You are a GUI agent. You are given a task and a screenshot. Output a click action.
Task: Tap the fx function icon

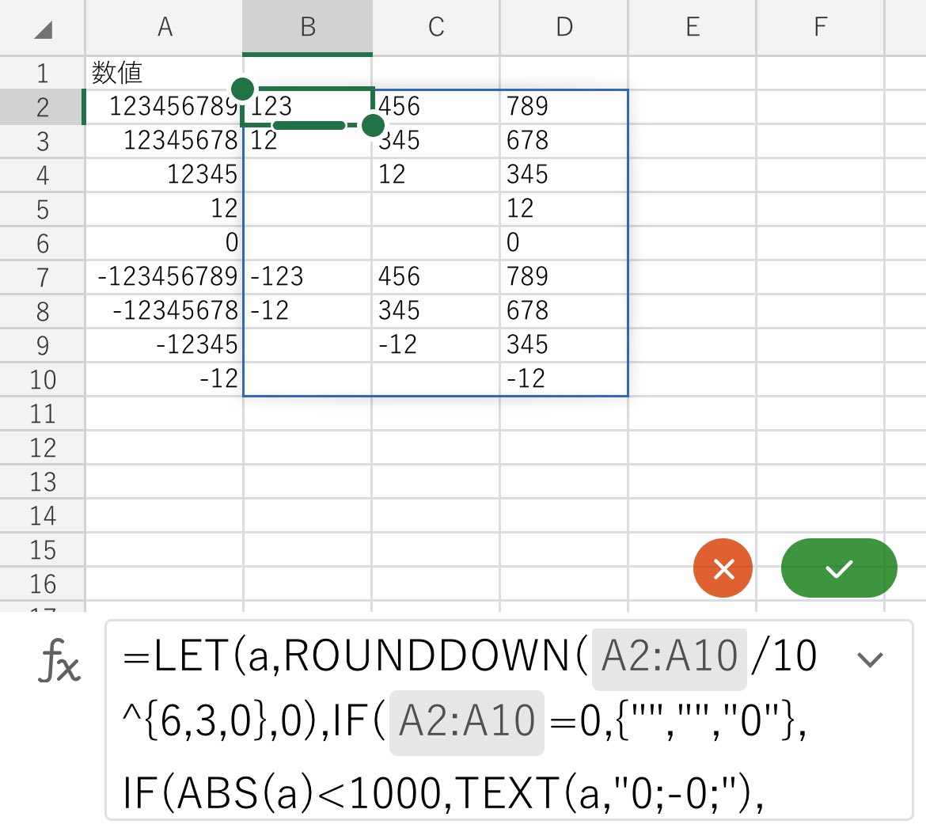[59, 660]
